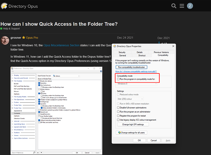
Task: Collapse the File Displays category
Action: tap(12, 81)
